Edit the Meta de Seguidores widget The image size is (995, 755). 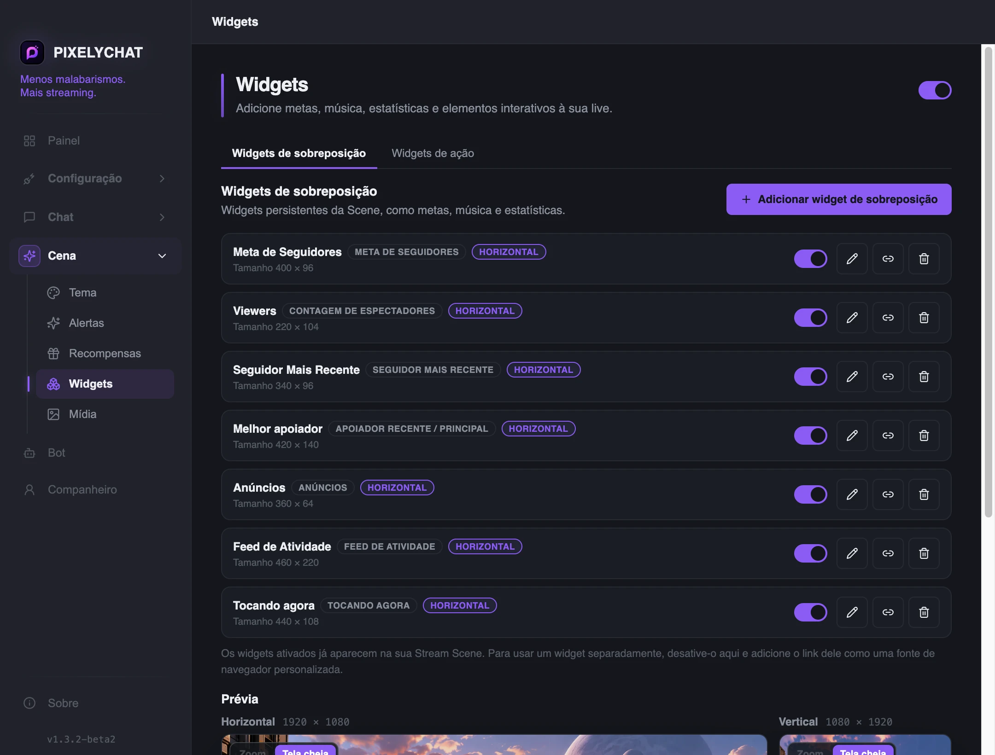click(852, 259)
